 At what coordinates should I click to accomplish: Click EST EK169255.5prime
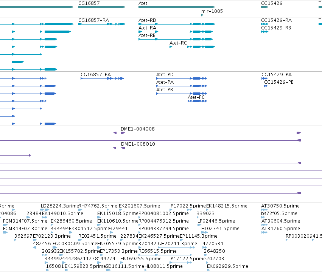141,259
